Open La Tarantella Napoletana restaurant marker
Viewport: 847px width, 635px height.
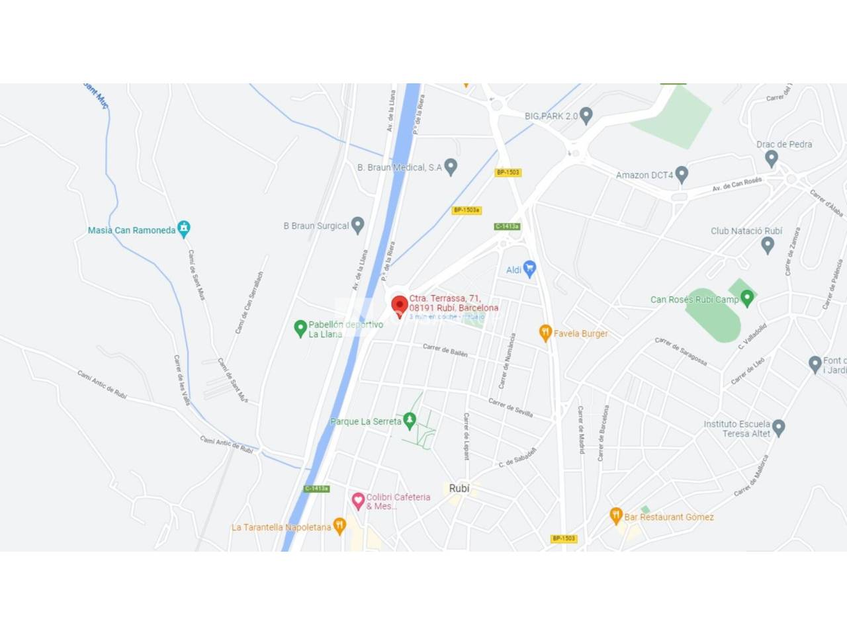[339, 527]
